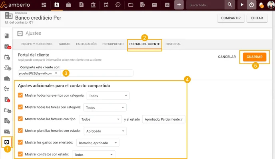Select the PORTAL DEL CLIENTE tab
Image resolution: width=275 pixels, height=159 pixels.
pos(145,44)
